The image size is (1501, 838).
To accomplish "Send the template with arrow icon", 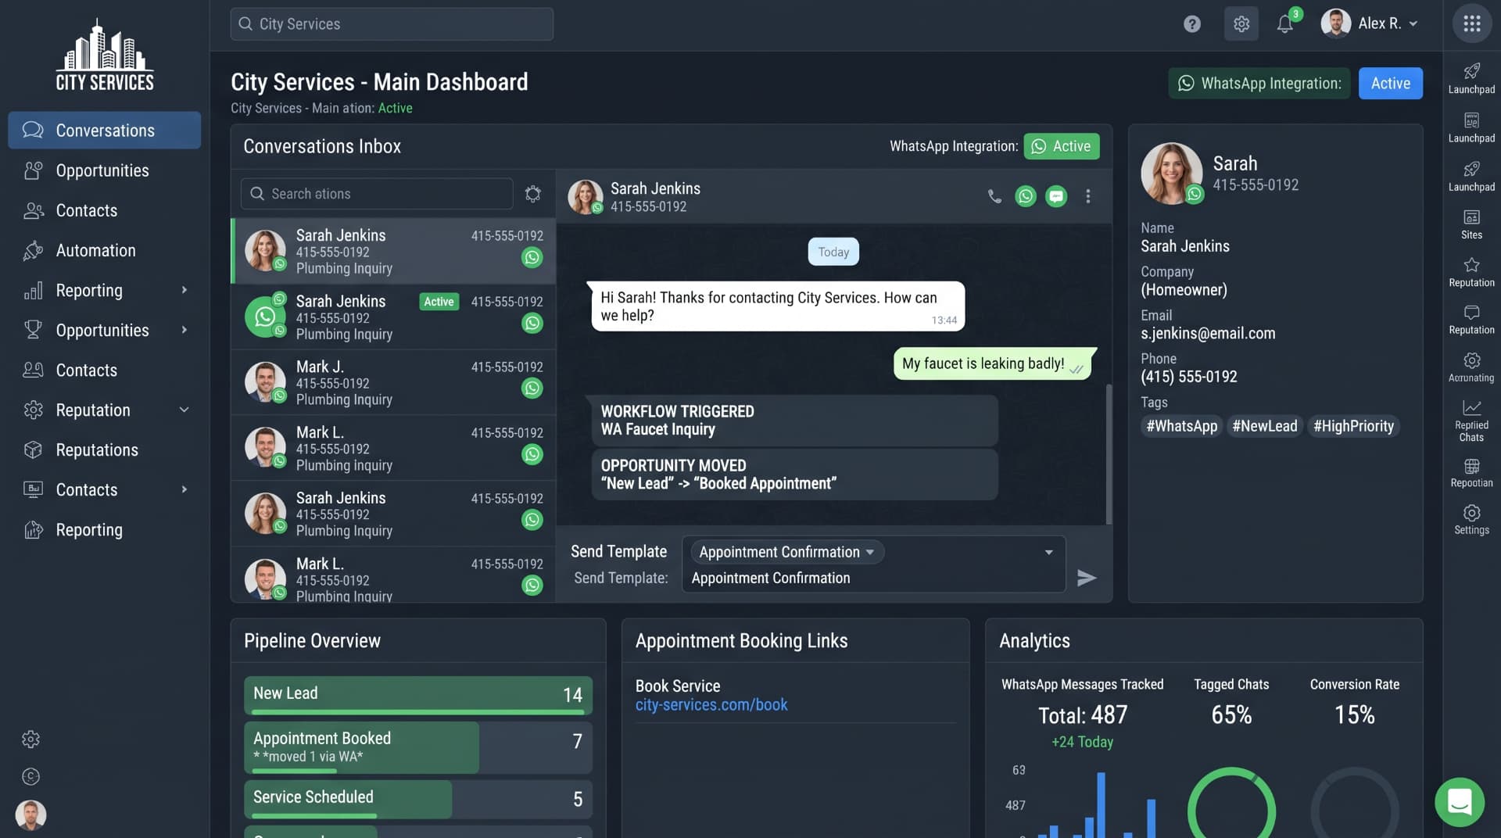I will (x=1087, y=578).
